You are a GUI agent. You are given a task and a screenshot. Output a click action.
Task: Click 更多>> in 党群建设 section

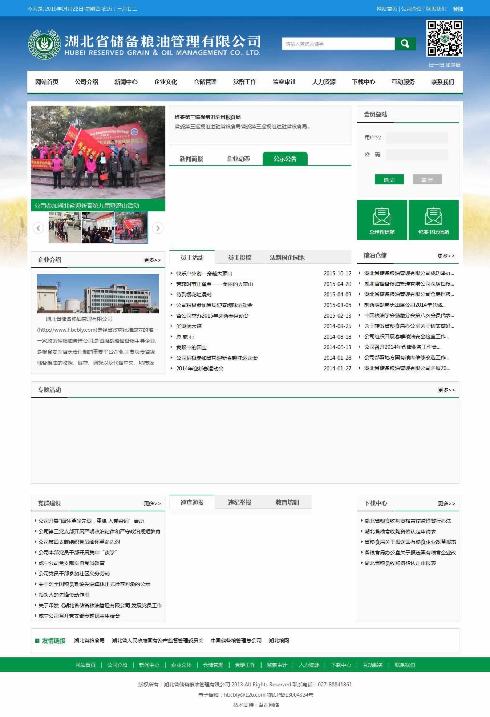[x=152, y=503]
